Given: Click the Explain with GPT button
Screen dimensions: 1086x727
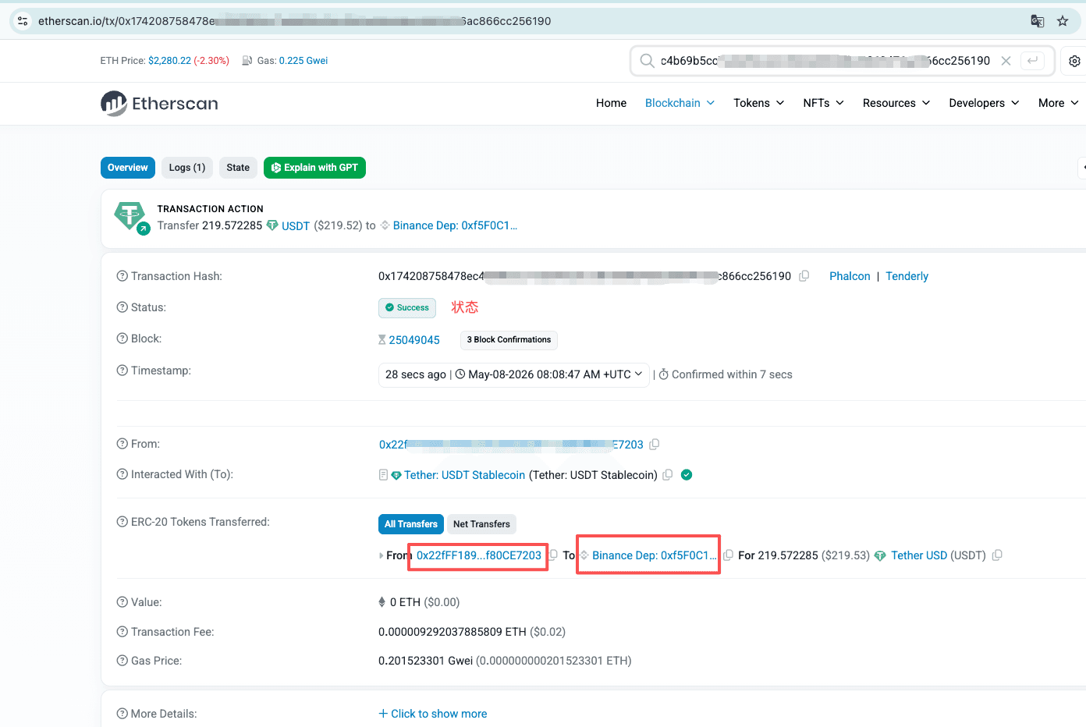Looking at the screenshot, I should point(314,168).
